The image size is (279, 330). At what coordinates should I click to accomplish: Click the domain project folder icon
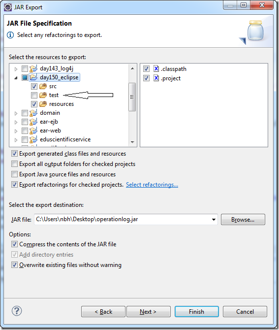[x=33, y=113]
